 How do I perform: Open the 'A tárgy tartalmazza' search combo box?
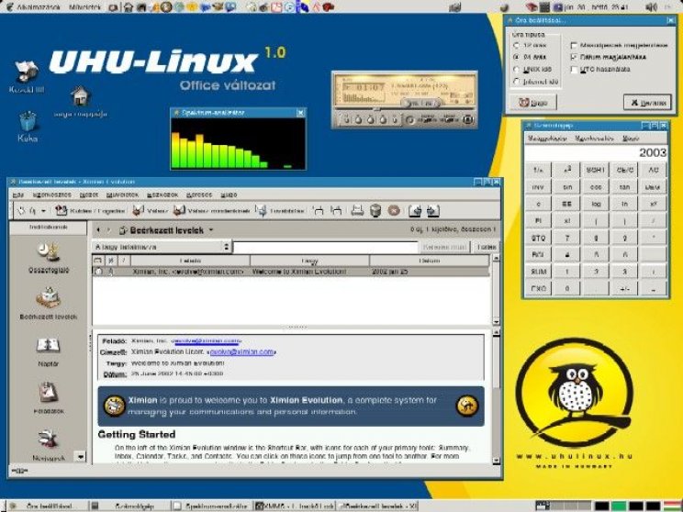point(162,247)
